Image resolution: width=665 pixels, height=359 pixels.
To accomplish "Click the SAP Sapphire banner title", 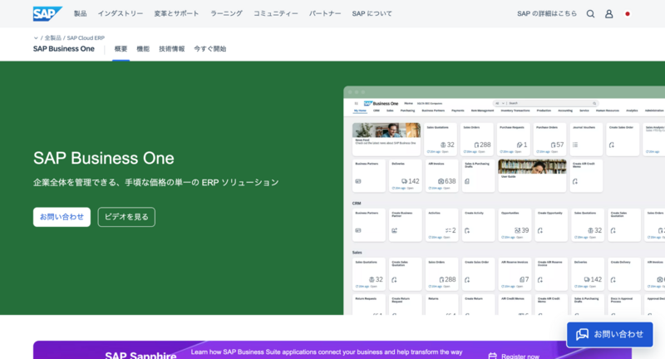I will coord(140,355).
